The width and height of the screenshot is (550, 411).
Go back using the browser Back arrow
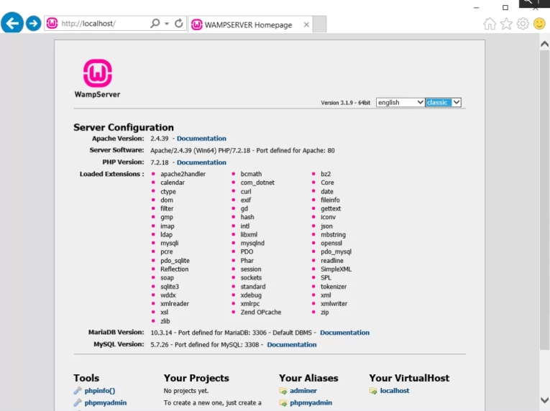(12, 23)
